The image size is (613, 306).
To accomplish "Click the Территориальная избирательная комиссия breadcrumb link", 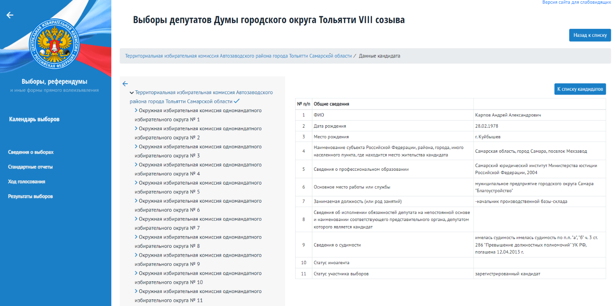I will coord(238,56).
